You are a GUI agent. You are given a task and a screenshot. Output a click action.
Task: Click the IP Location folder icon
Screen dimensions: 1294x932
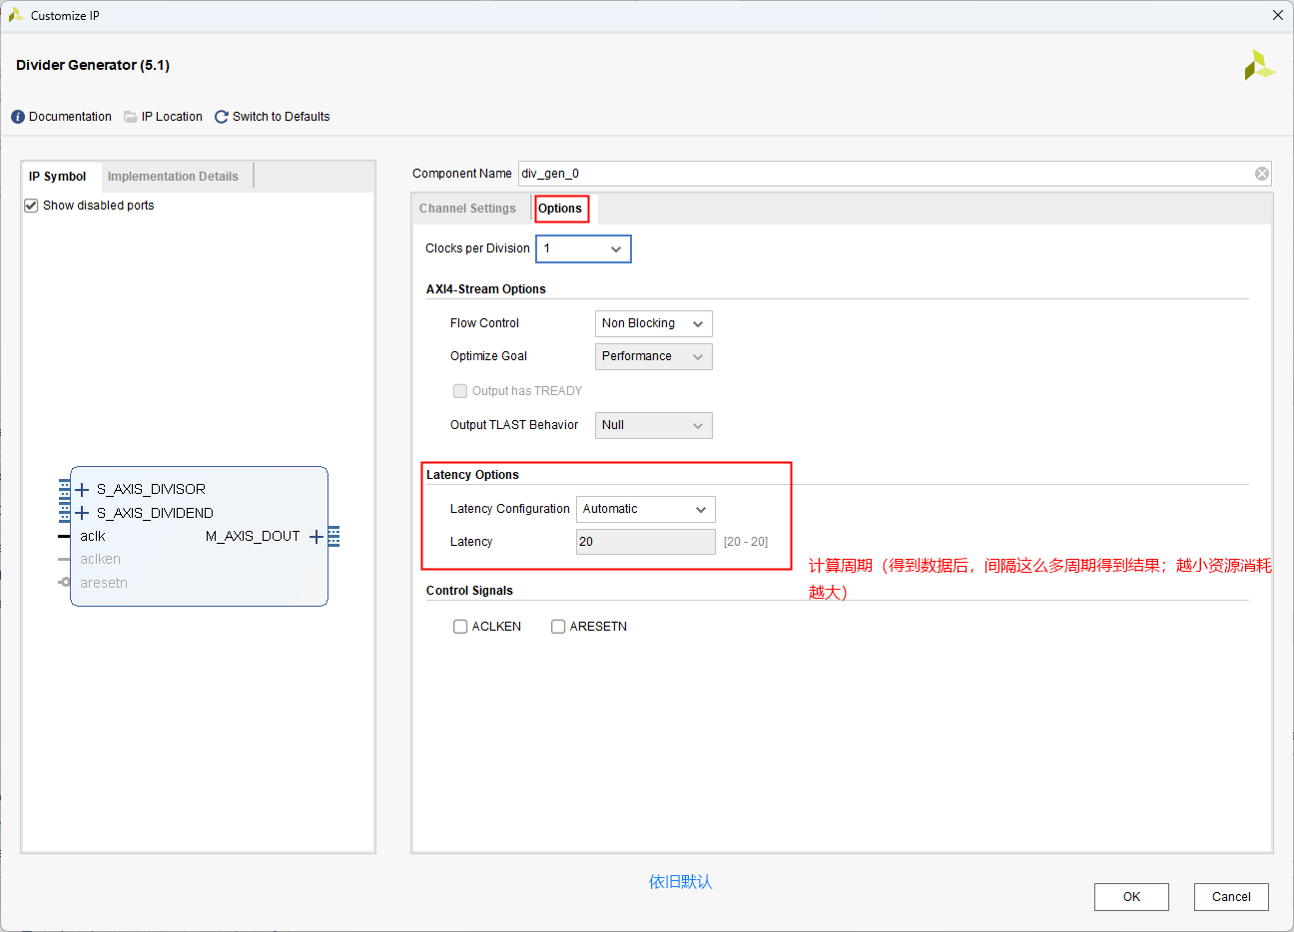[131, 117]
